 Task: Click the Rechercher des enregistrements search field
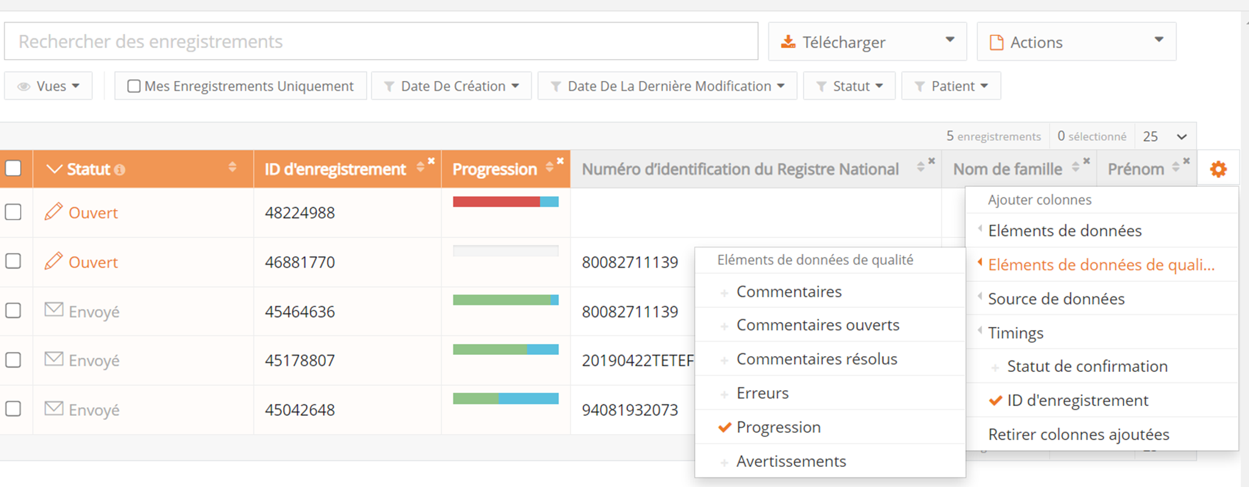click(381, 41)
